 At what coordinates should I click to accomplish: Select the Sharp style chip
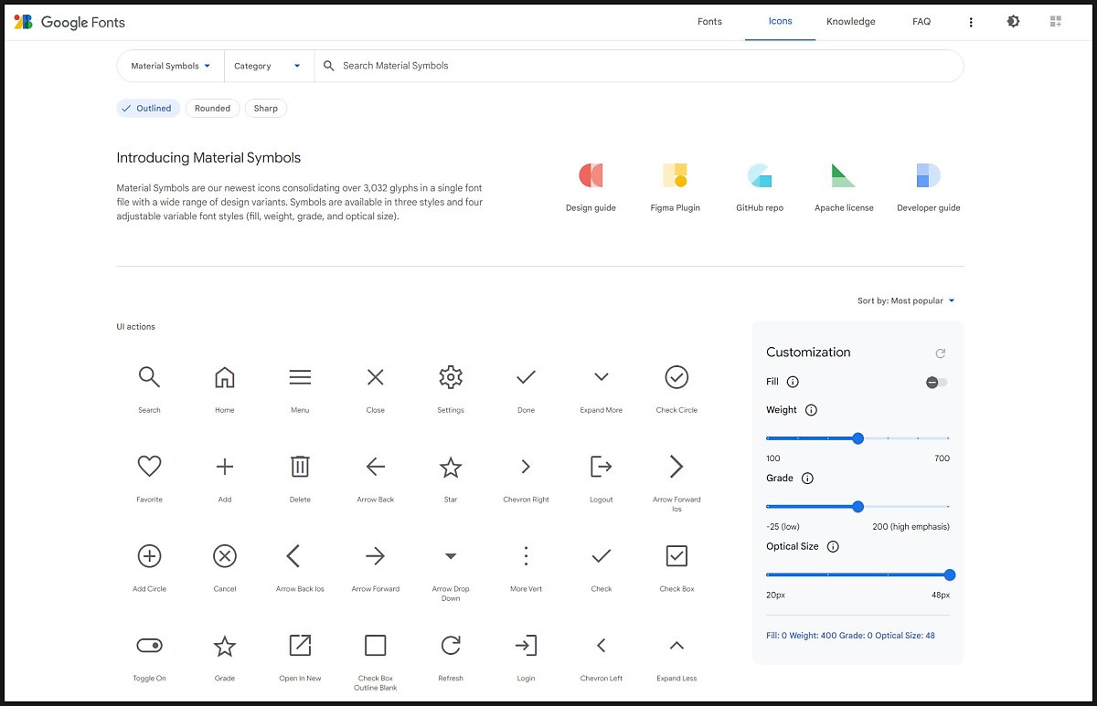click(265, 109)
